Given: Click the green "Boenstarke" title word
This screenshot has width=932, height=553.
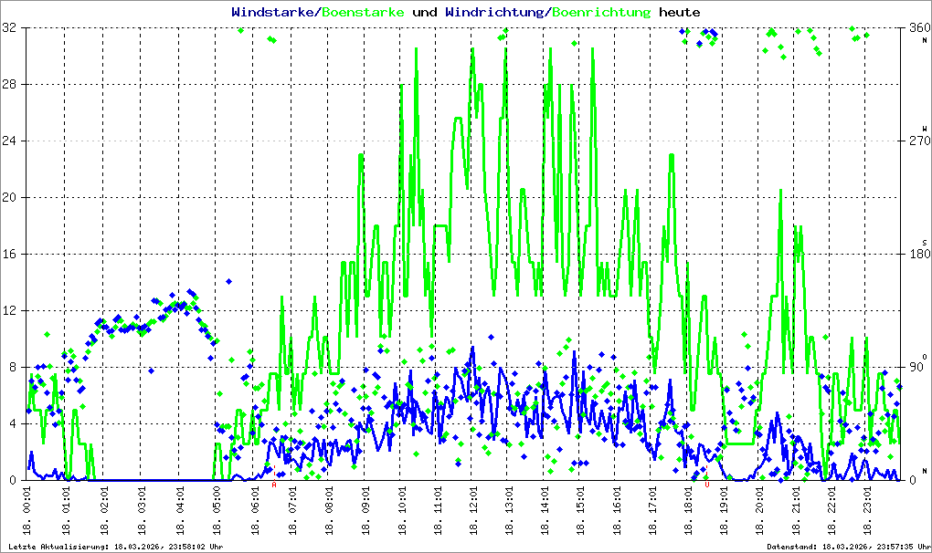Looking at the screenshot, I should click(363, 12).
